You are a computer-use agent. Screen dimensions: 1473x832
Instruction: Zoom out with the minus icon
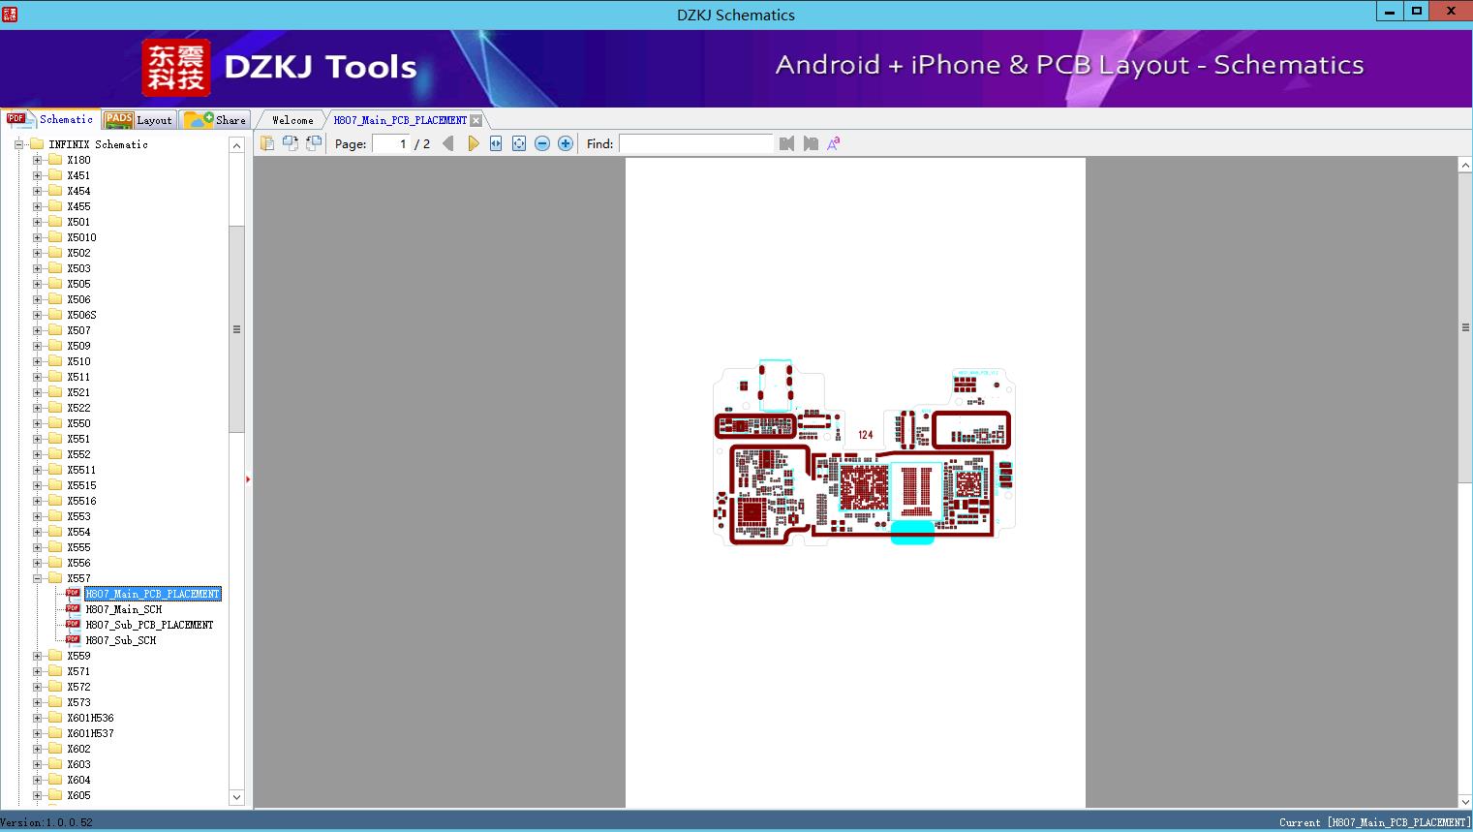coord(542,143)
